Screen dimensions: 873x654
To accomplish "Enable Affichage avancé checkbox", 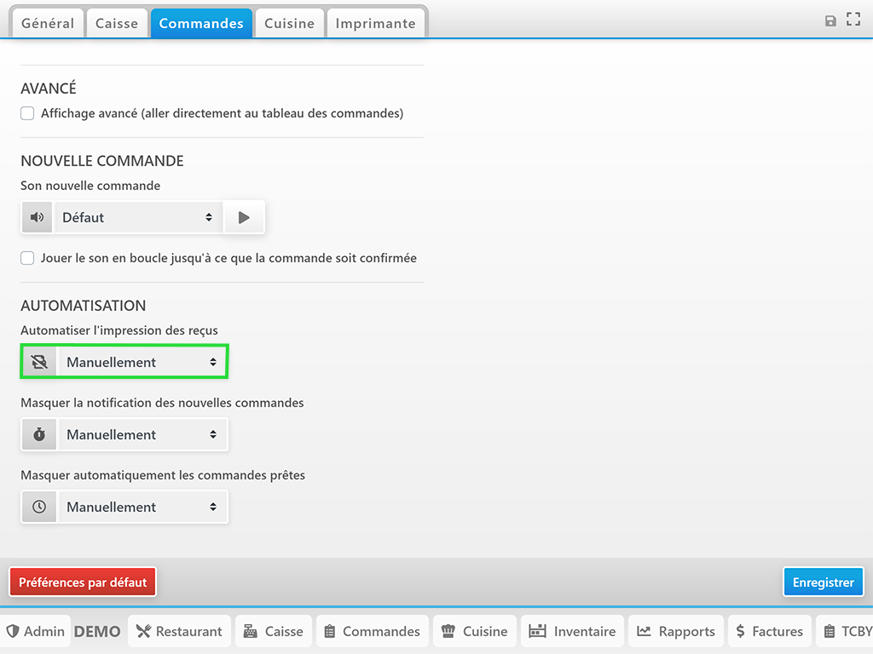I will (27, 113).
